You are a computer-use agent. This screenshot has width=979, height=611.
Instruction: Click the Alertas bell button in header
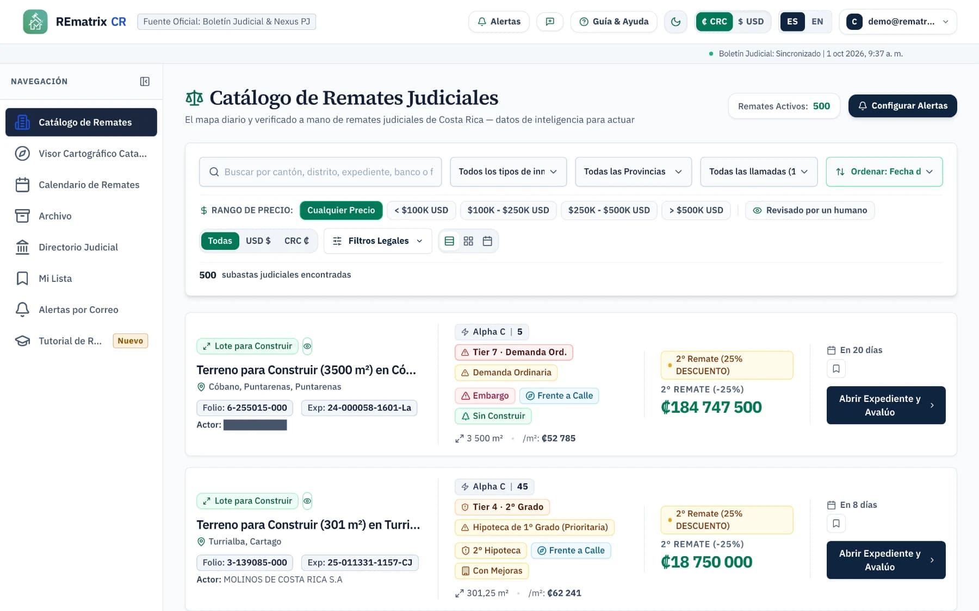[x=499, y=22]
